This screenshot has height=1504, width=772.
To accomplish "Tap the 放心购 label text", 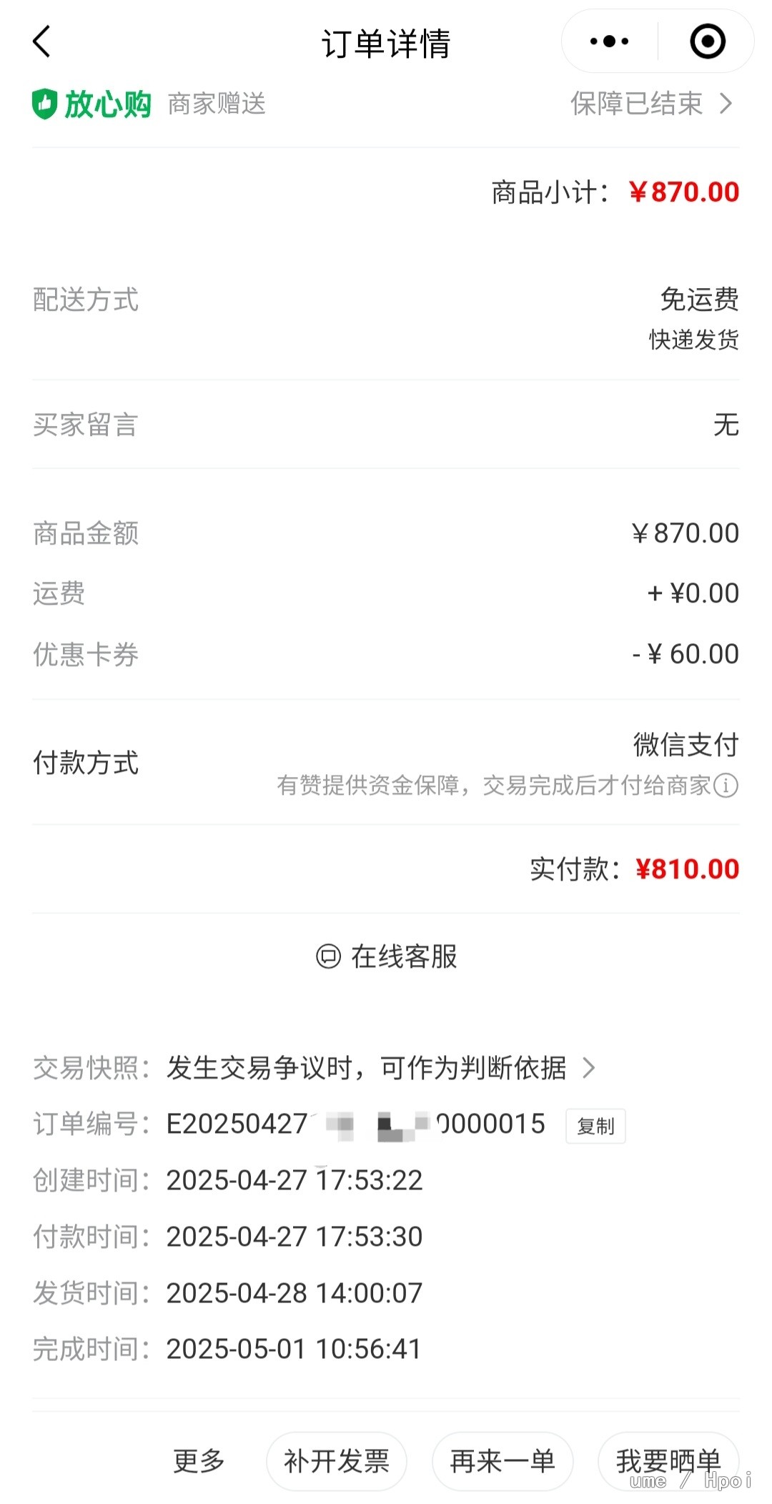I will (x=108, y=104).
